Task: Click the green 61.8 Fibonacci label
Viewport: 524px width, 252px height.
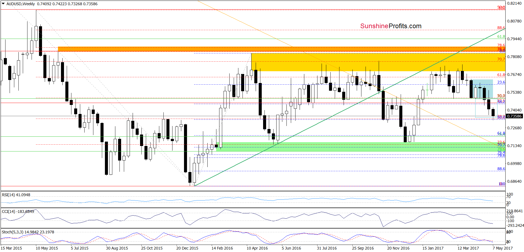Action: [501, 36]
